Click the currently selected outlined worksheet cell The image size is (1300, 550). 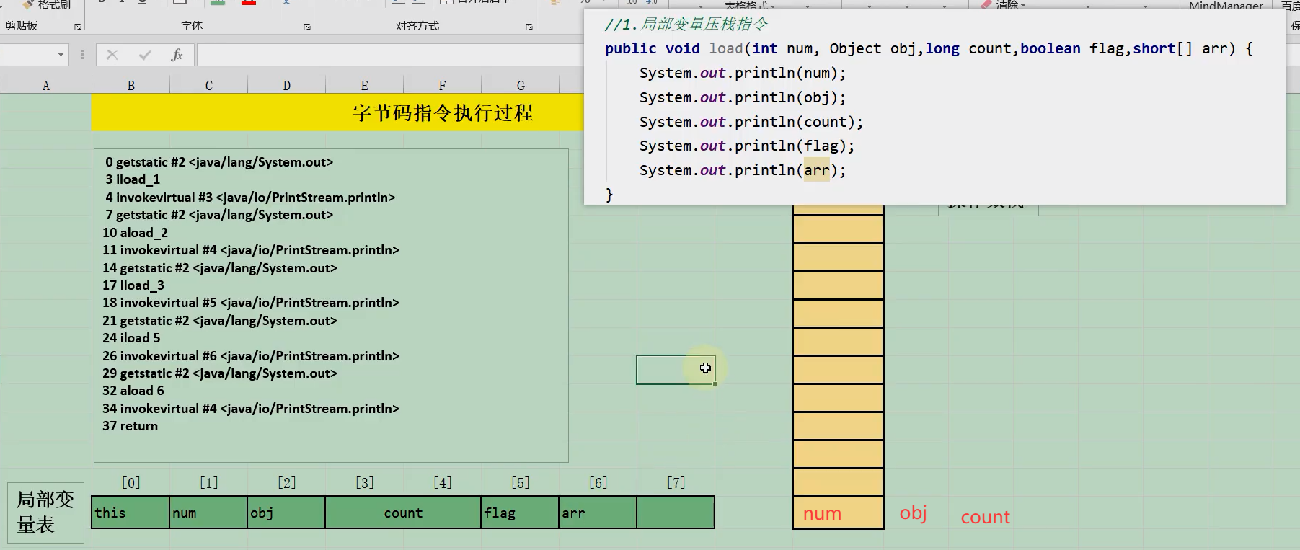(676, 370)
